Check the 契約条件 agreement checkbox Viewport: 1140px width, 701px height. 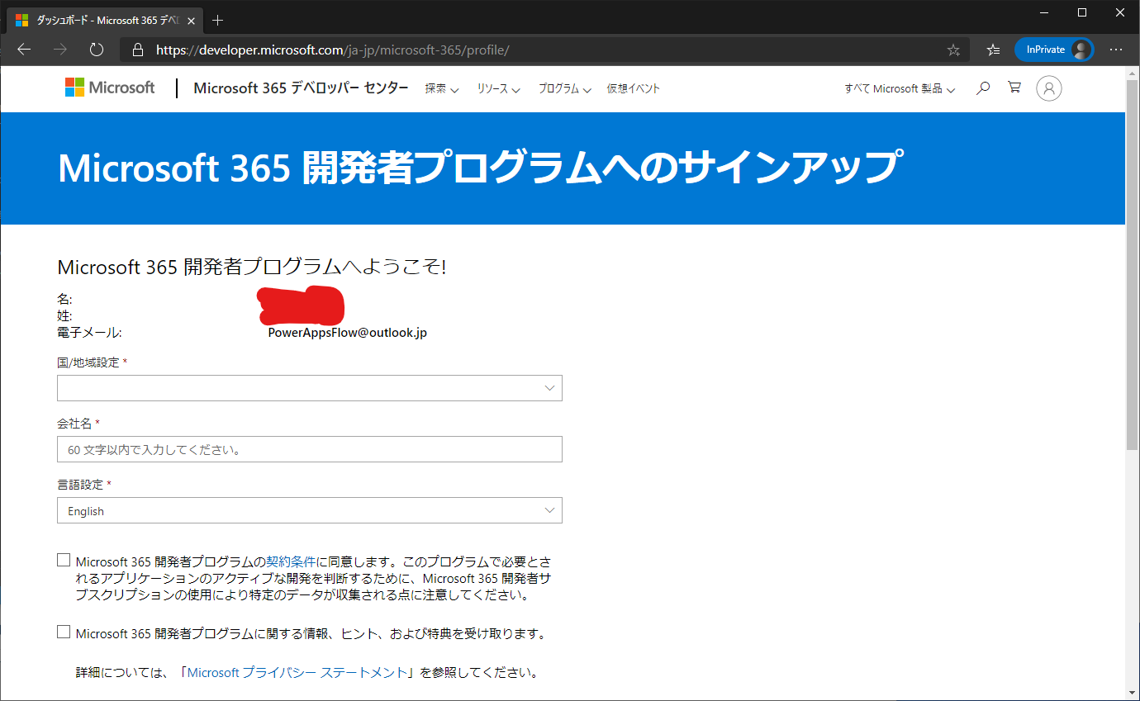(64, 560)
